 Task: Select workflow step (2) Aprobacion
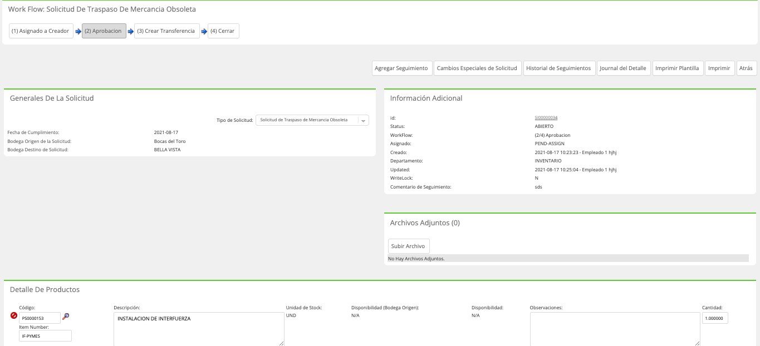click(x=104, y=31)
